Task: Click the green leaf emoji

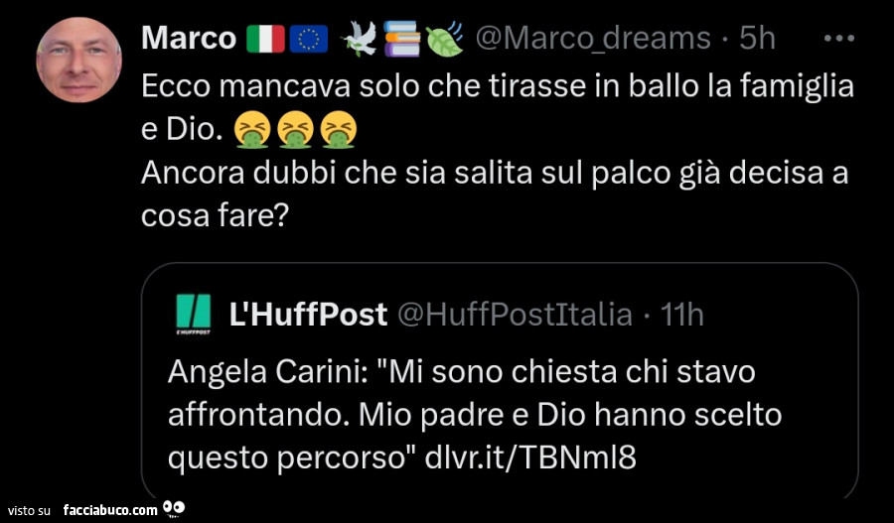Action: pos(445,39)
